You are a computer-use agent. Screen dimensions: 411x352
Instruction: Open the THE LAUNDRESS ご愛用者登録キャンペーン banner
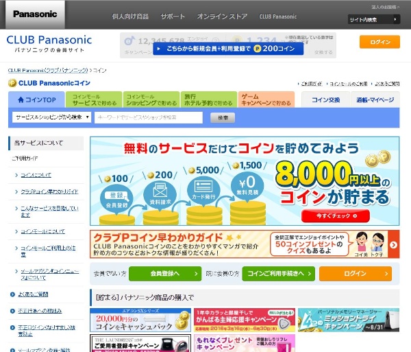pos(140,343)
